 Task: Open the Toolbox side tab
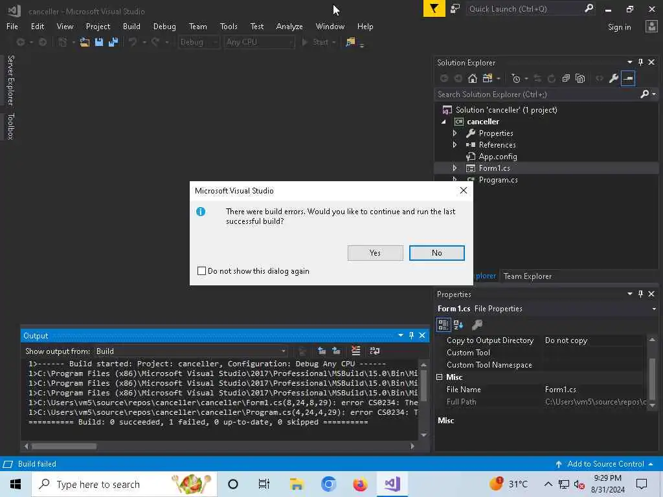pos(10,126)
